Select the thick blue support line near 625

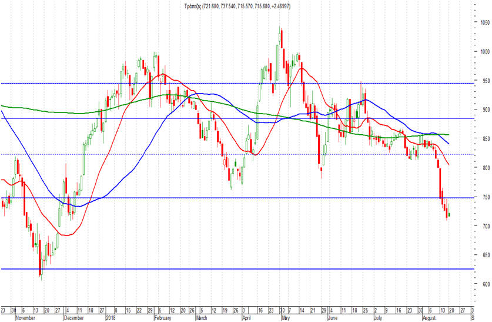coord(237,268)
